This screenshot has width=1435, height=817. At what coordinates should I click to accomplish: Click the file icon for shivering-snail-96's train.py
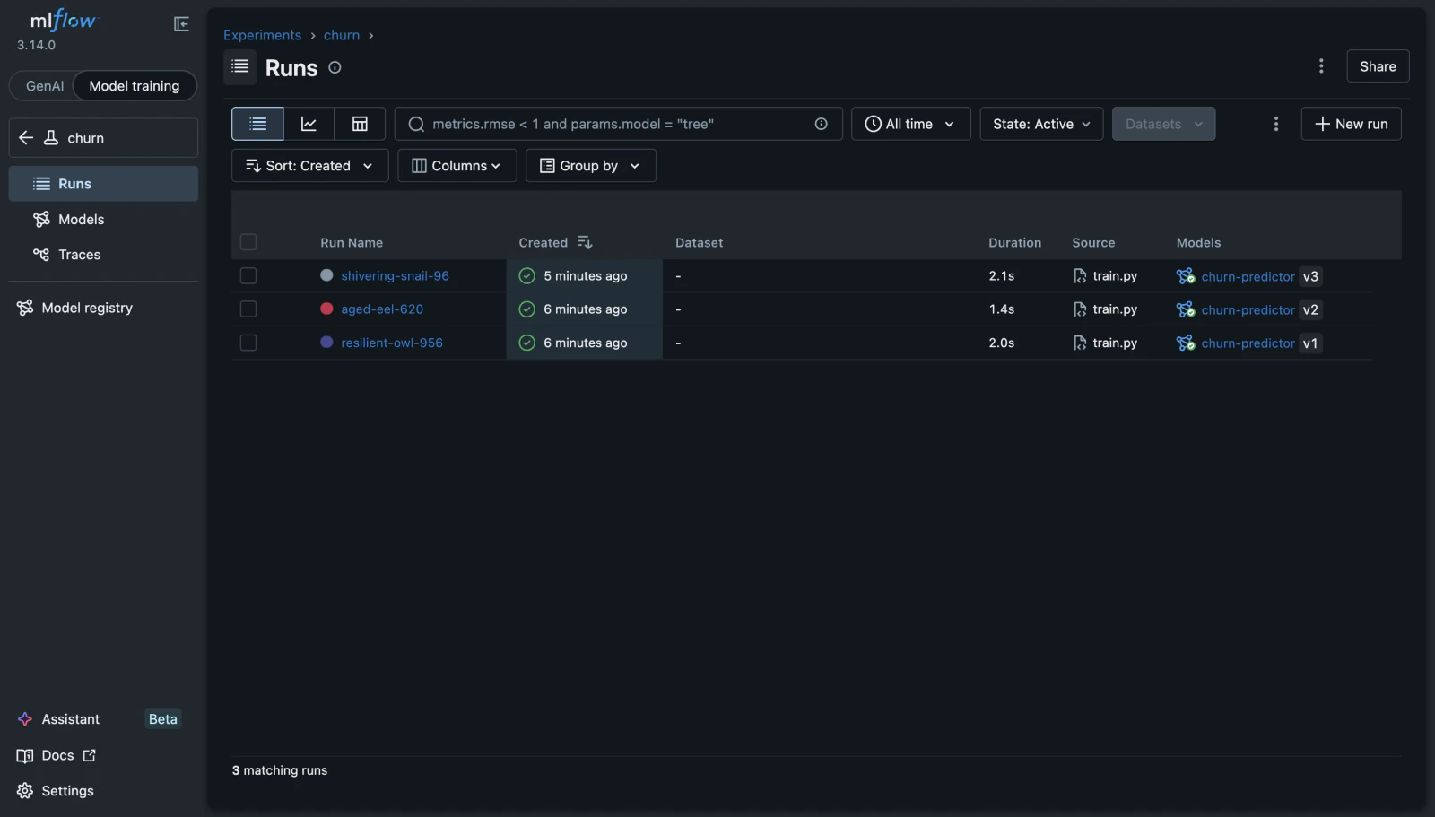pos(1080,276)
